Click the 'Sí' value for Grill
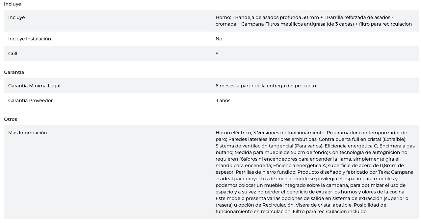This screenshot has width=421, height=223. 218,54
